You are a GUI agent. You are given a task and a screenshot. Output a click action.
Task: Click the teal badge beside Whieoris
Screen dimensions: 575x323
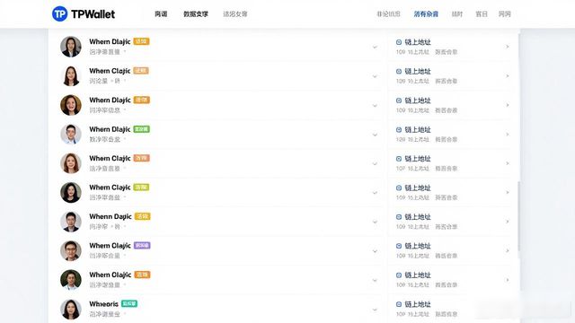click(129, 303)
